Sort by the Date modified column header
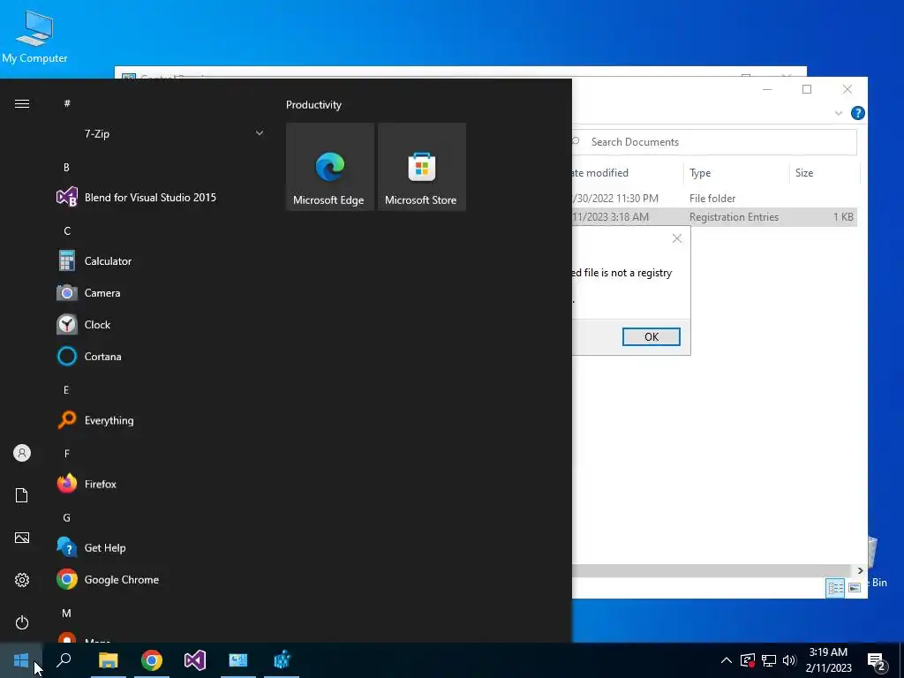The width and height of the screenshot is (904, 678). click(x=628, y=173)
